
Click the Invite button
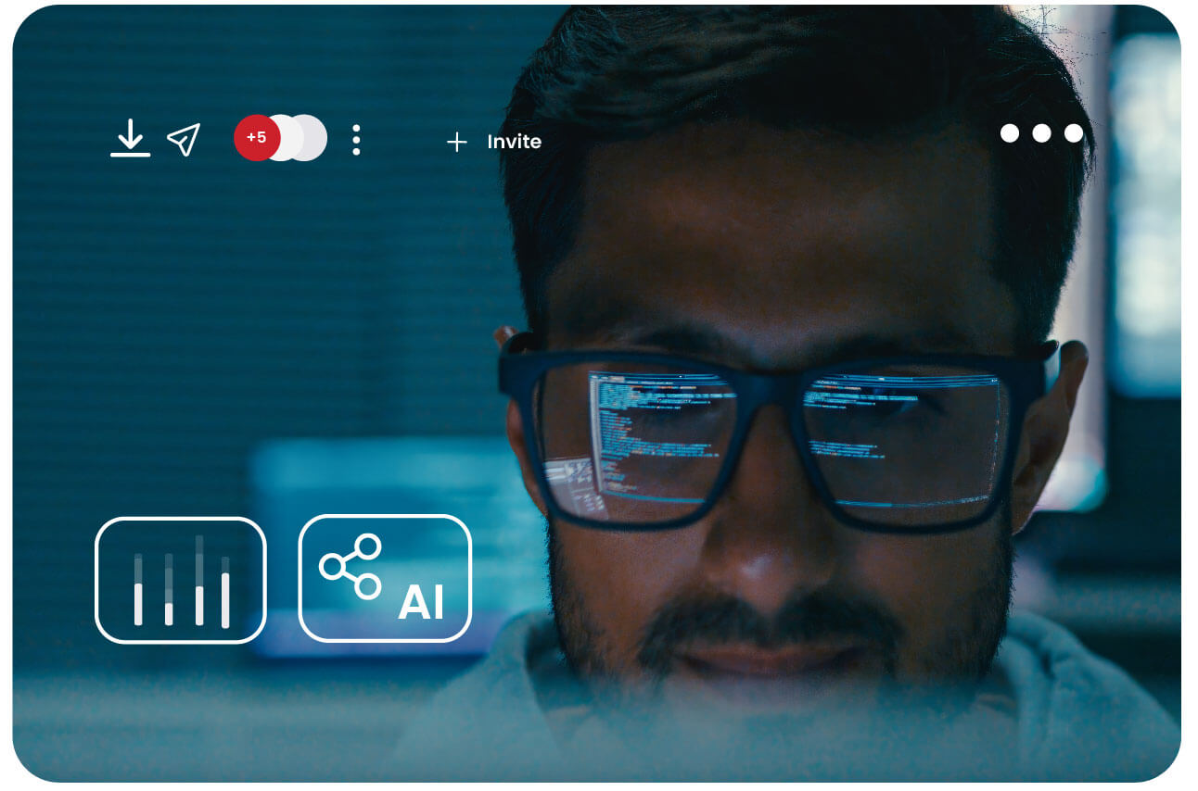494,142
